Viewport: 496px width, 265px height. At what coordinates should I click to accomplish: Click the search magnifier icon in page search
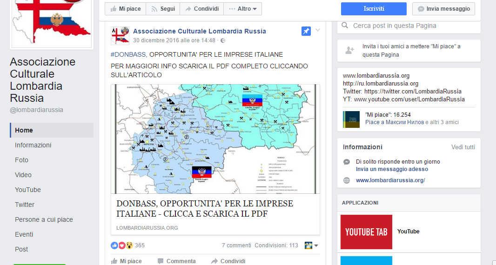(x=345, y=26)
